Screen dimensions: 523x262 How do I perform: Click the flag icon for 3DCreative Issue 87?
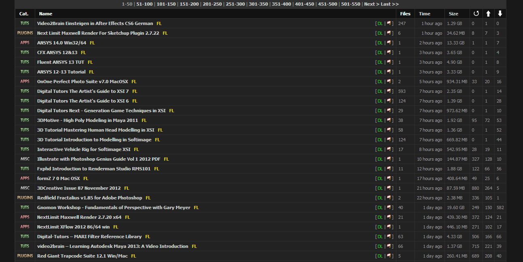[x=389, y=188]
